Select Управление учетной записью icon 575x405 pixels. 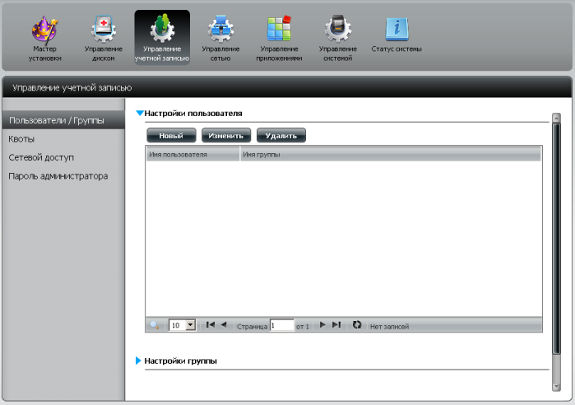[162, 37]
